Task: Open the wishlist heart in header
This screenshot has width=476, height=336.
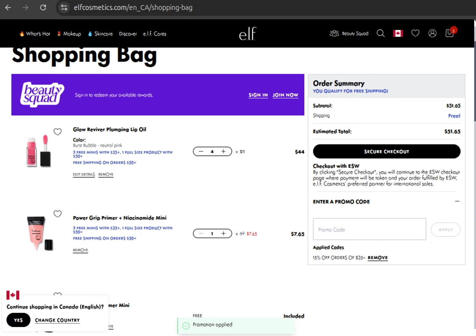Action: [x=415, y=33]
